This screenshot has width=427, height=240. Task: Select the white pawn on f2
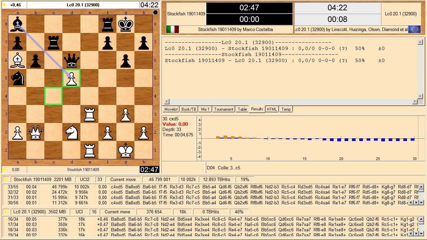107,132
